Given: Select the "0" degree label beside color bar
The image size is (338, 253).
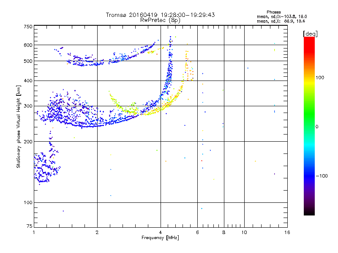Looking at the screenshot, I should coord(316,127).
